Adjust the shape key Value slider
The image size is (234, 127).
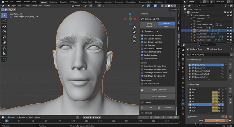coord(217,120)
